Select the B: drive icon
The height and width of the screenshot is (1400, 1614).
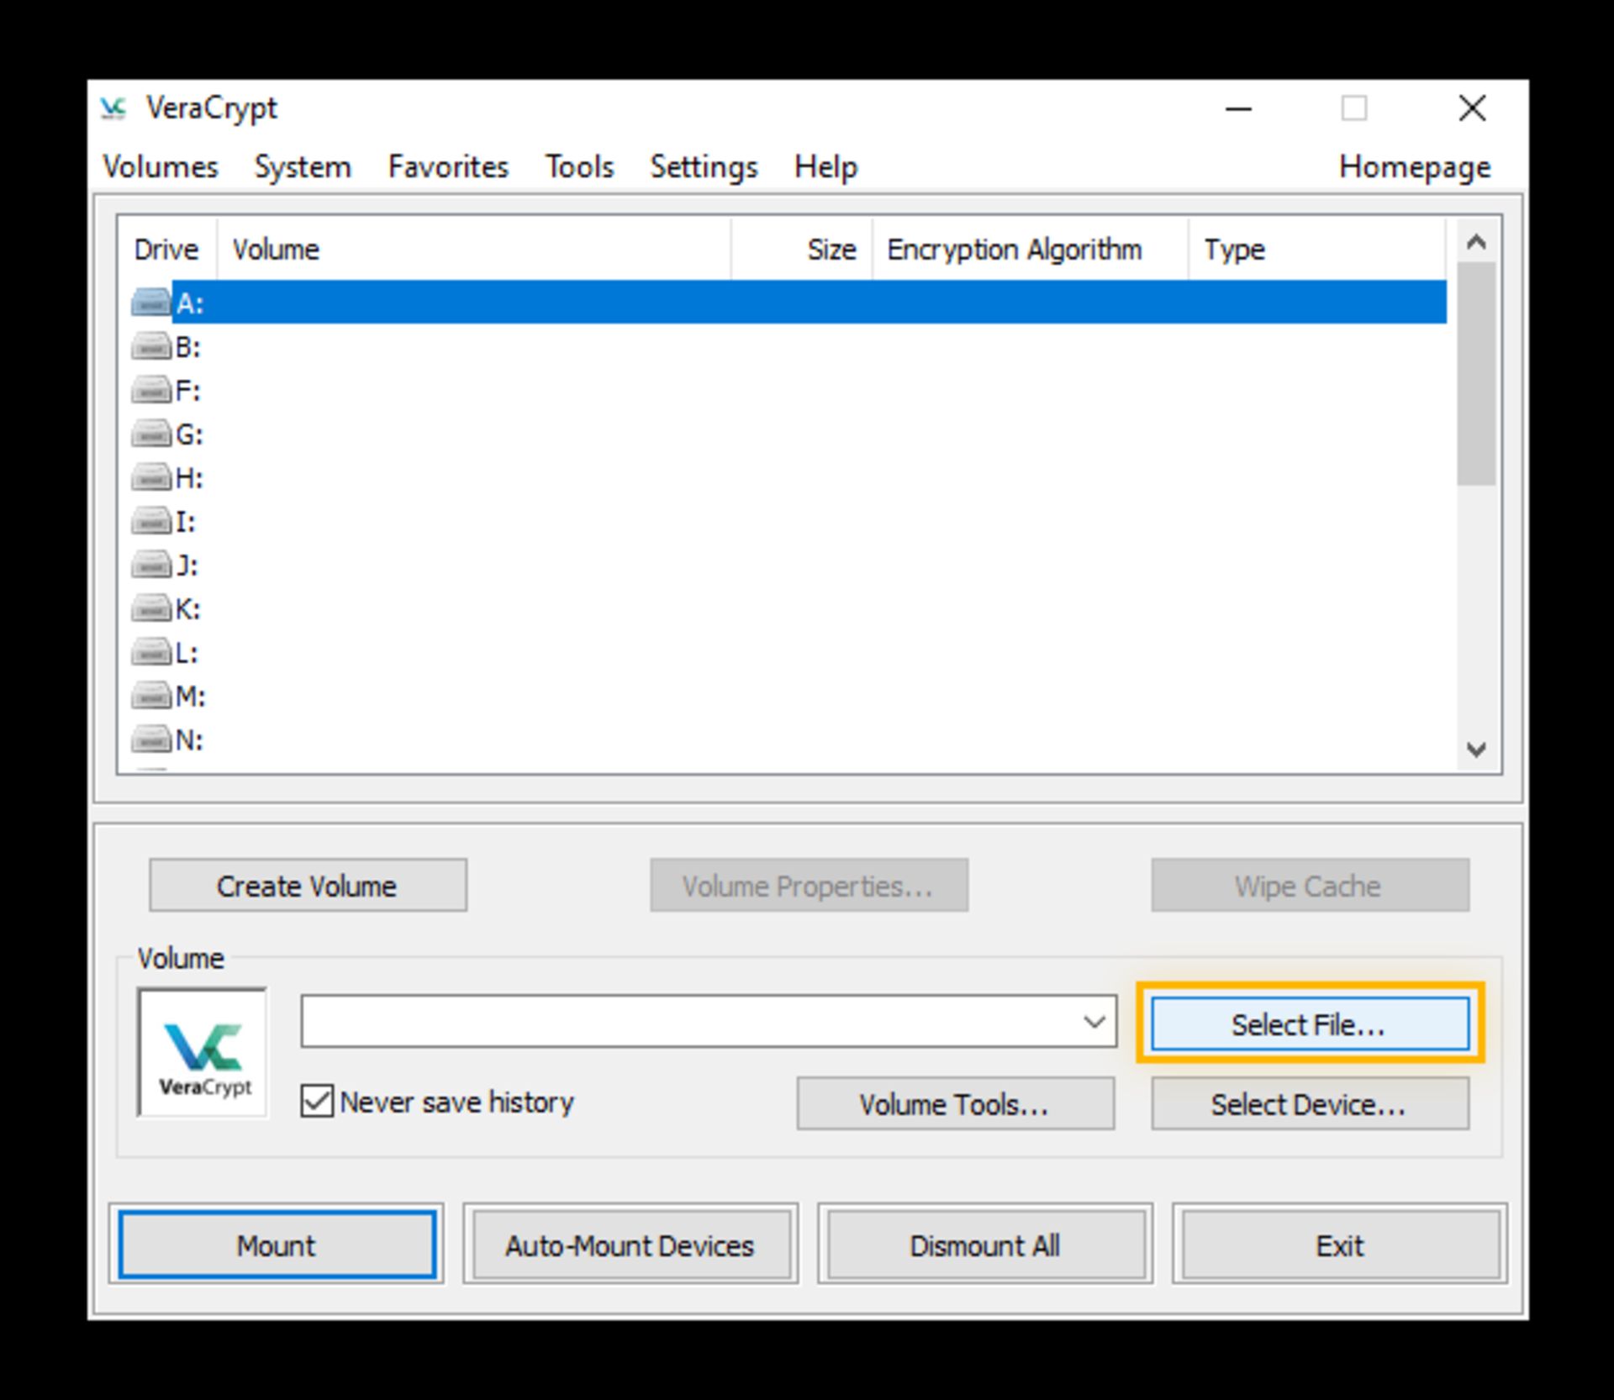[151, 346]
